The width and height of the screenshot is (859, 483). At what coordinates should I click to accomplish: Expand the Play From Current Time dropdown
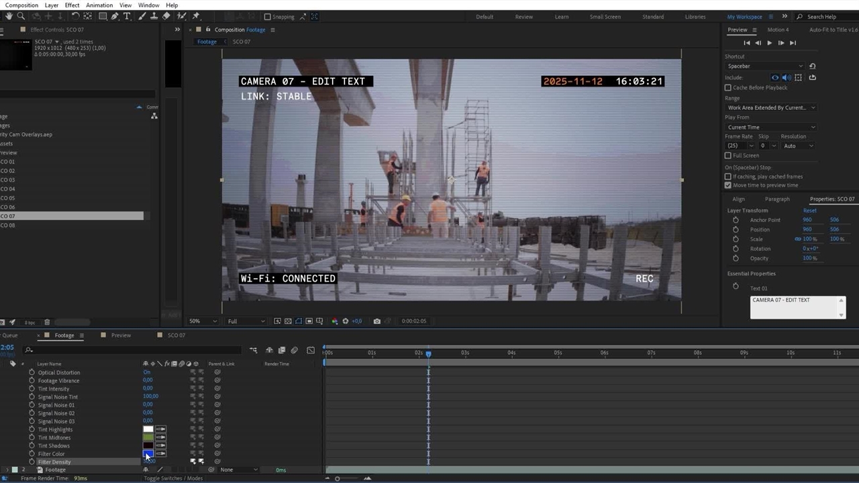coord(770,127)
